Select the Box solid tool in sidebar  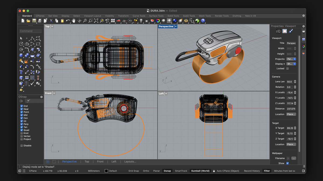pos(21,55)
